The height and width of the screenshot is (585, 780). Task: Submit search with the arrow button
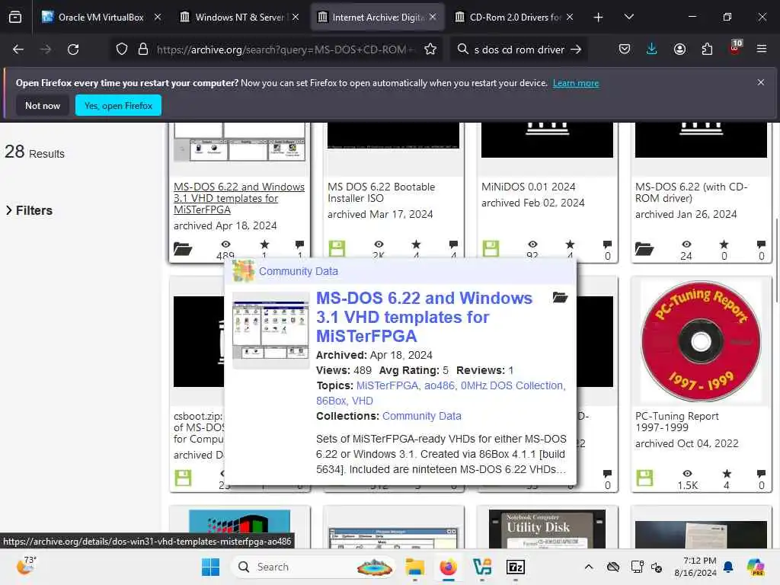[576, 50]
